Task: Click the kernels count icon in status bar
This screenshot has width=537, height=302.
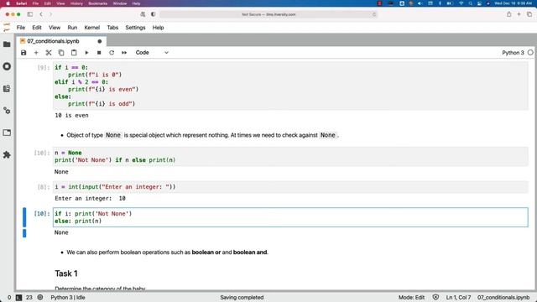Action: point(40,298)
